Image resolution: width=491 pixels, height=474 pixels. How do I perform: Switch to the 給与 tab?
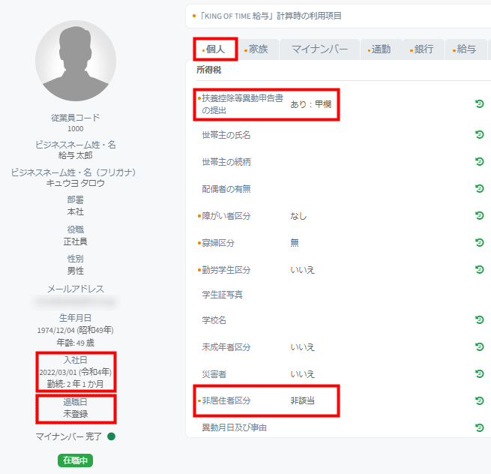coord(466,49)
